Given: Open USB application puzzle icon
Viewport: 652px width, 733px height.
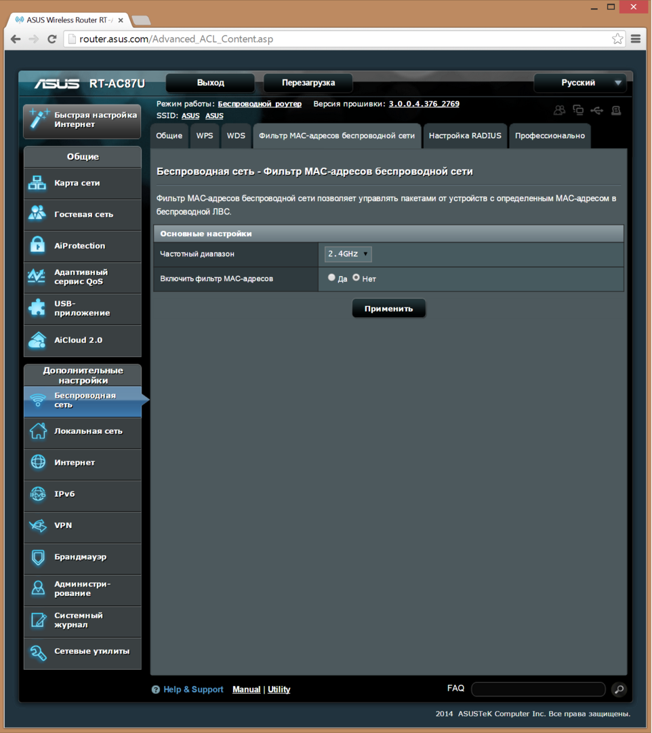Looking at the screenshot, I should pos(37,308).
